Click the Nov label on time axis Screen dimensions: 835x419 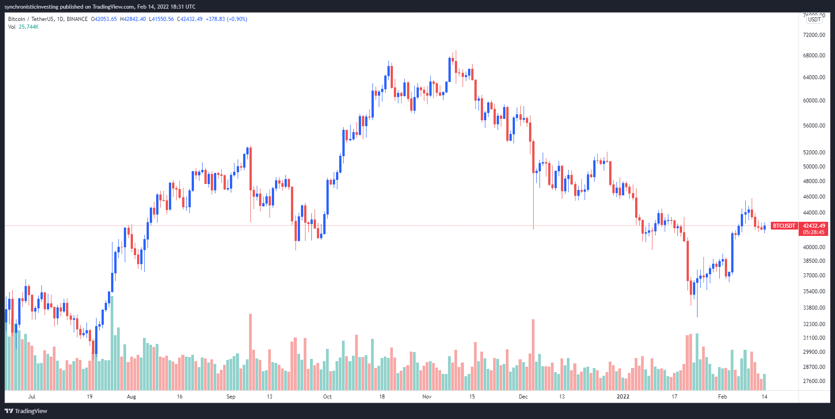point(427,397)
